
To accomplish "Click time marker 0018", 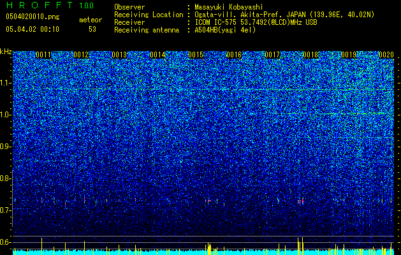I will click(310, 55).
